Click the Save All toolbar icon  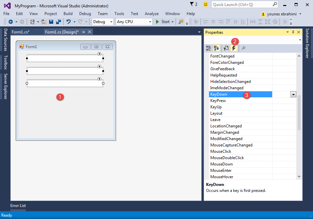click(58, 22)
